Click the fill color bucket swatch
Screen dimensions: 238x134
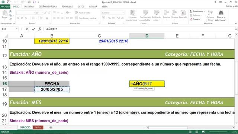41,18
